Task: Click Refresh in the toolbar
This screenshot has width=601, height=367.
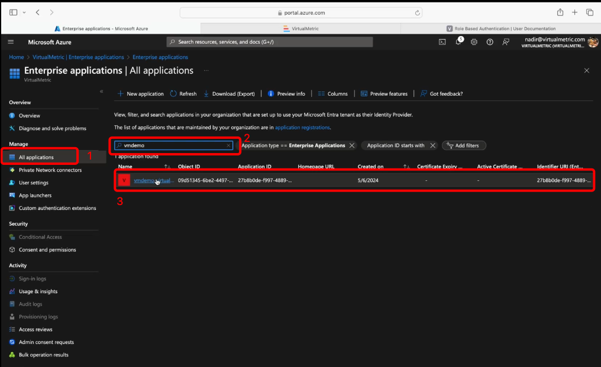Action: (x=183, y=93)
